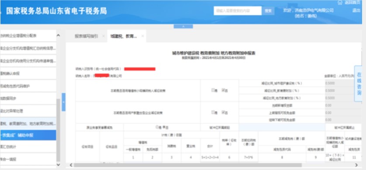Close the 报表填写指引 tab

[104, 36]
